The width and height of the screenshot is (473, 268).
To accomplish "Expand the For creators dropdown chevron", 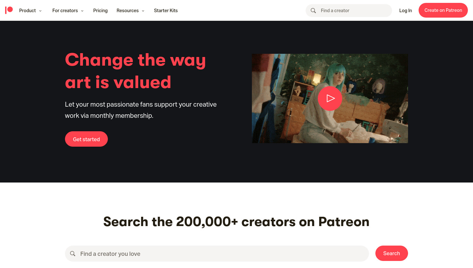I will [82, 11].
